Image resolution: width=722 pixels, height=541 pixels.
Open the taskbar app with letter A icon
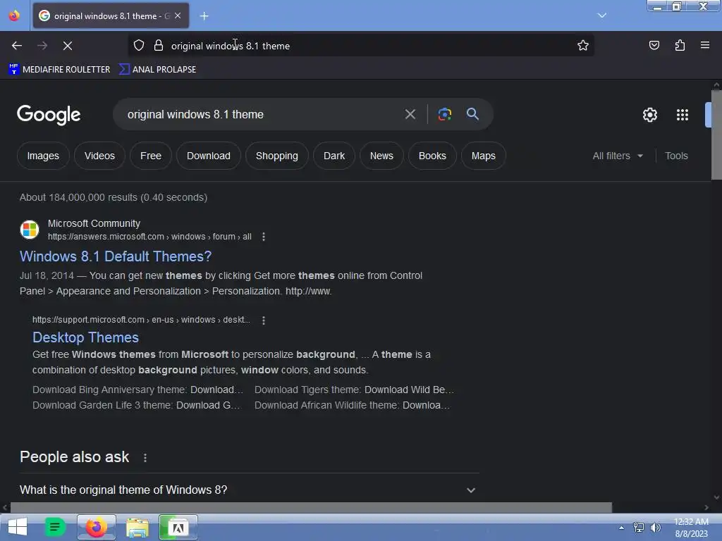coord(178,527)
